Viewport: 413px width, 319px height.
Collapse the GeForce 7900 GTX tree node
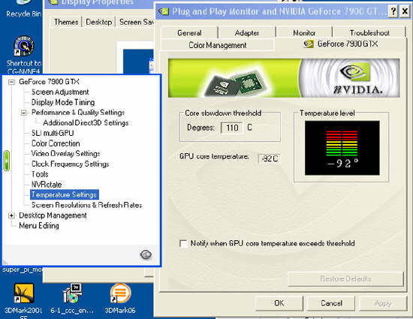(x=11, y=82)
